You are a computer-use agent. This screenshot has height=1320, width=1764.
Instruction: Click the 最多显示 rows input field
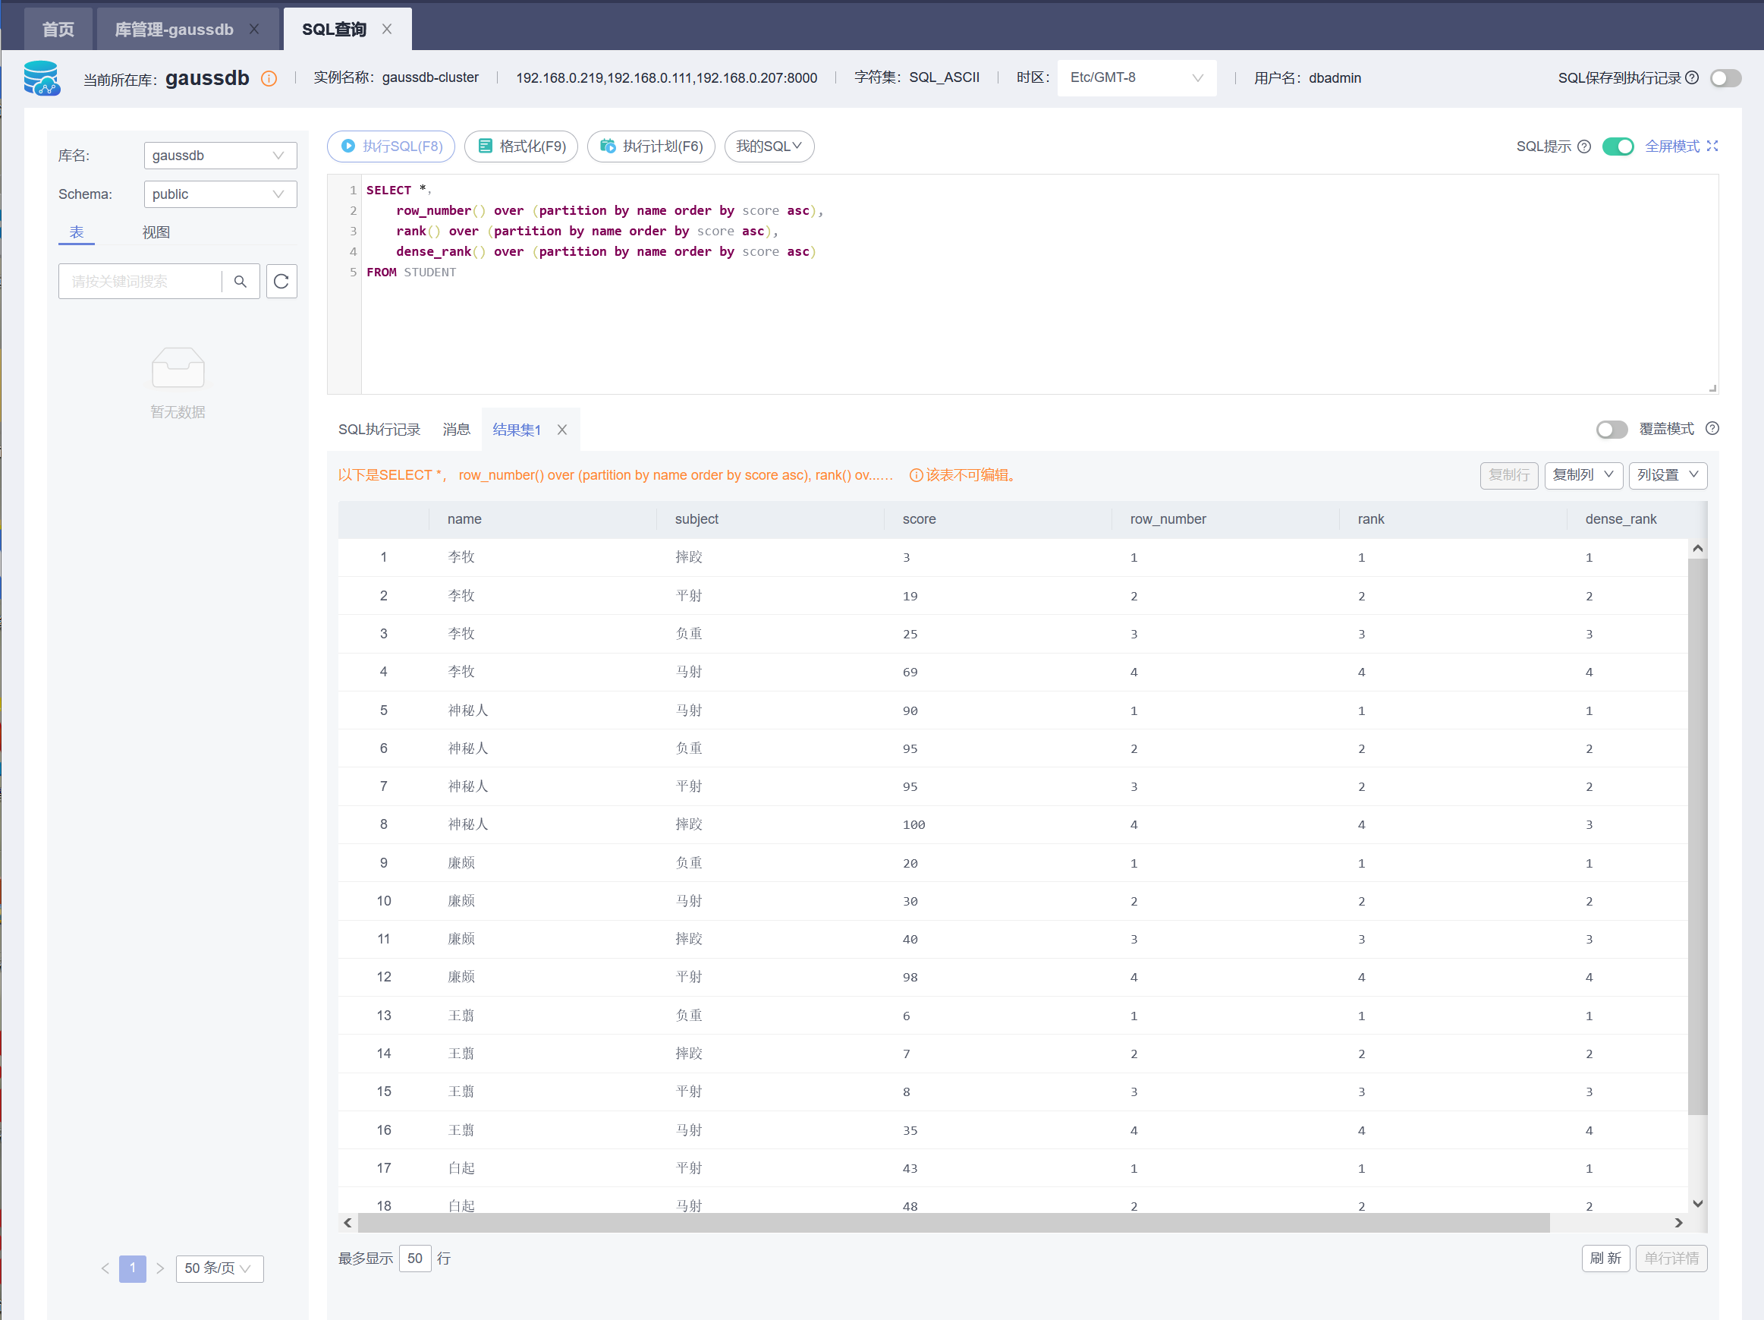tap(415, 1258)
